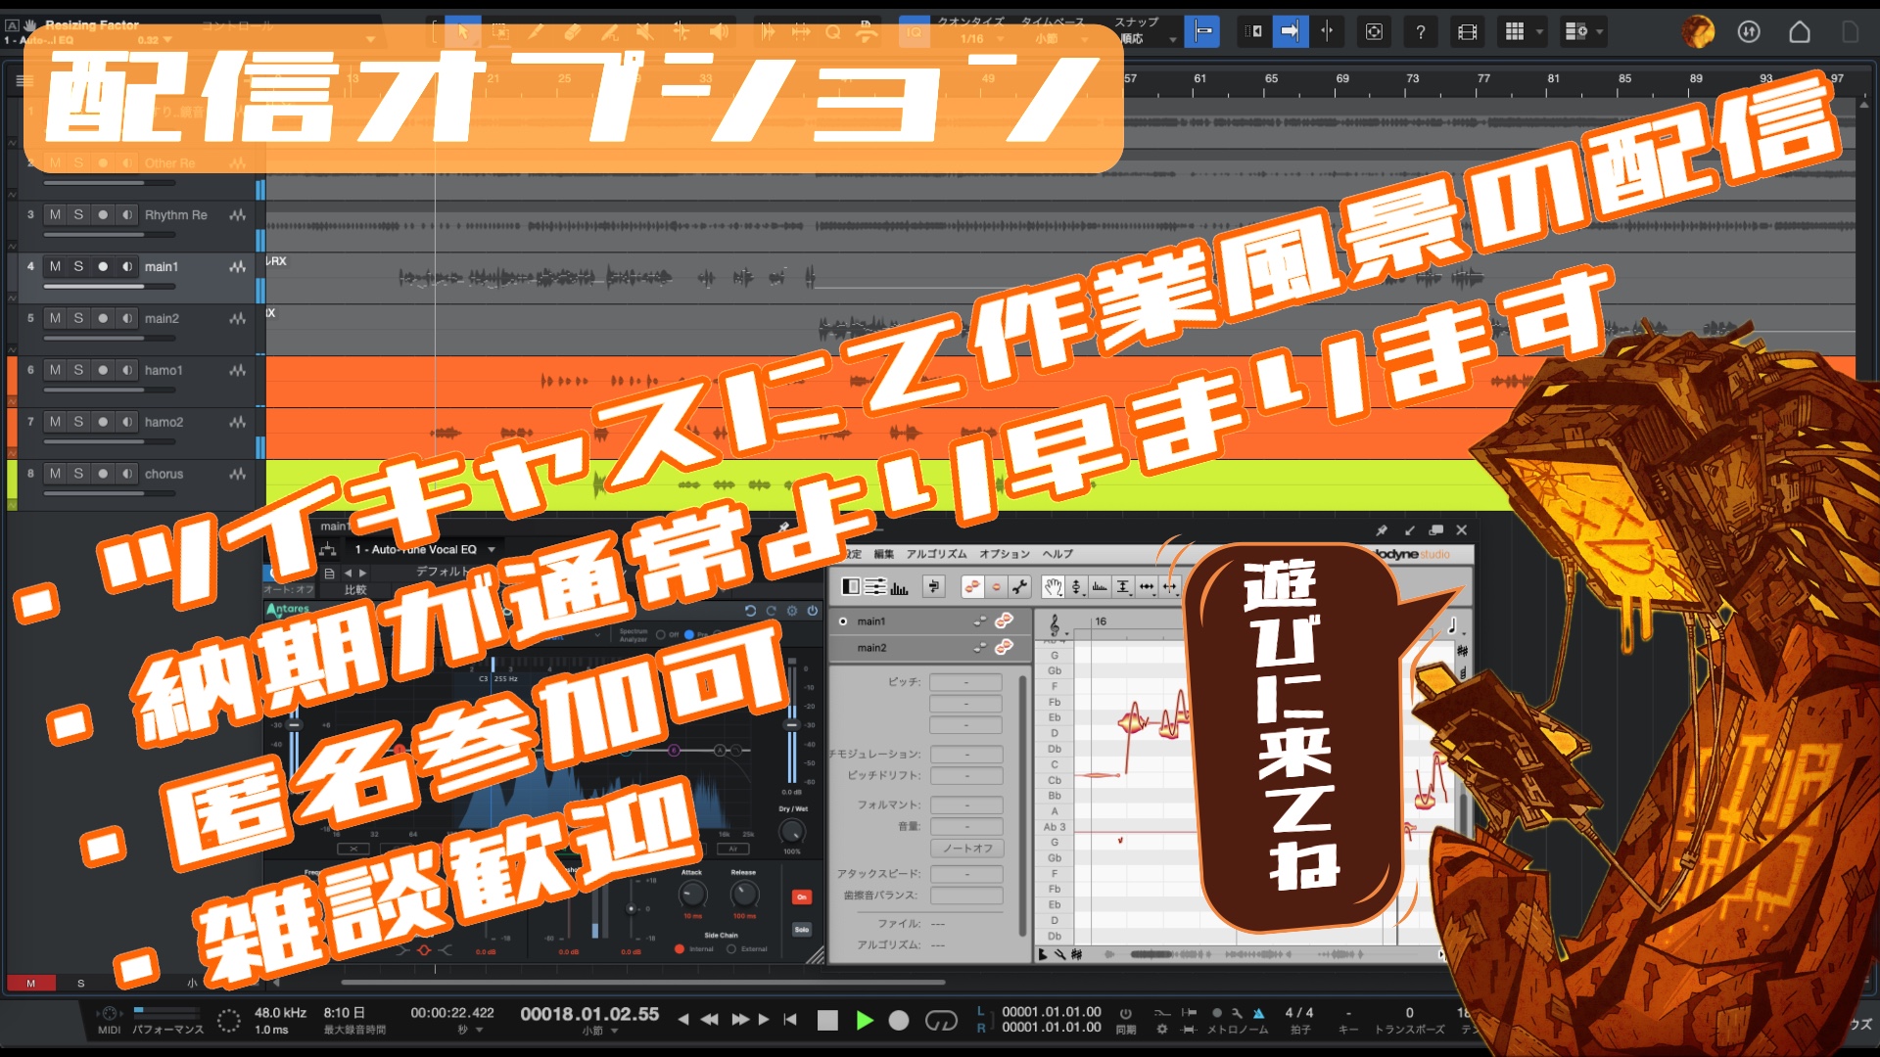The width and height of the screenshot is (1880, 1057).
Task: Select the Melodyne pitch tool
Action: (1076, 586)
